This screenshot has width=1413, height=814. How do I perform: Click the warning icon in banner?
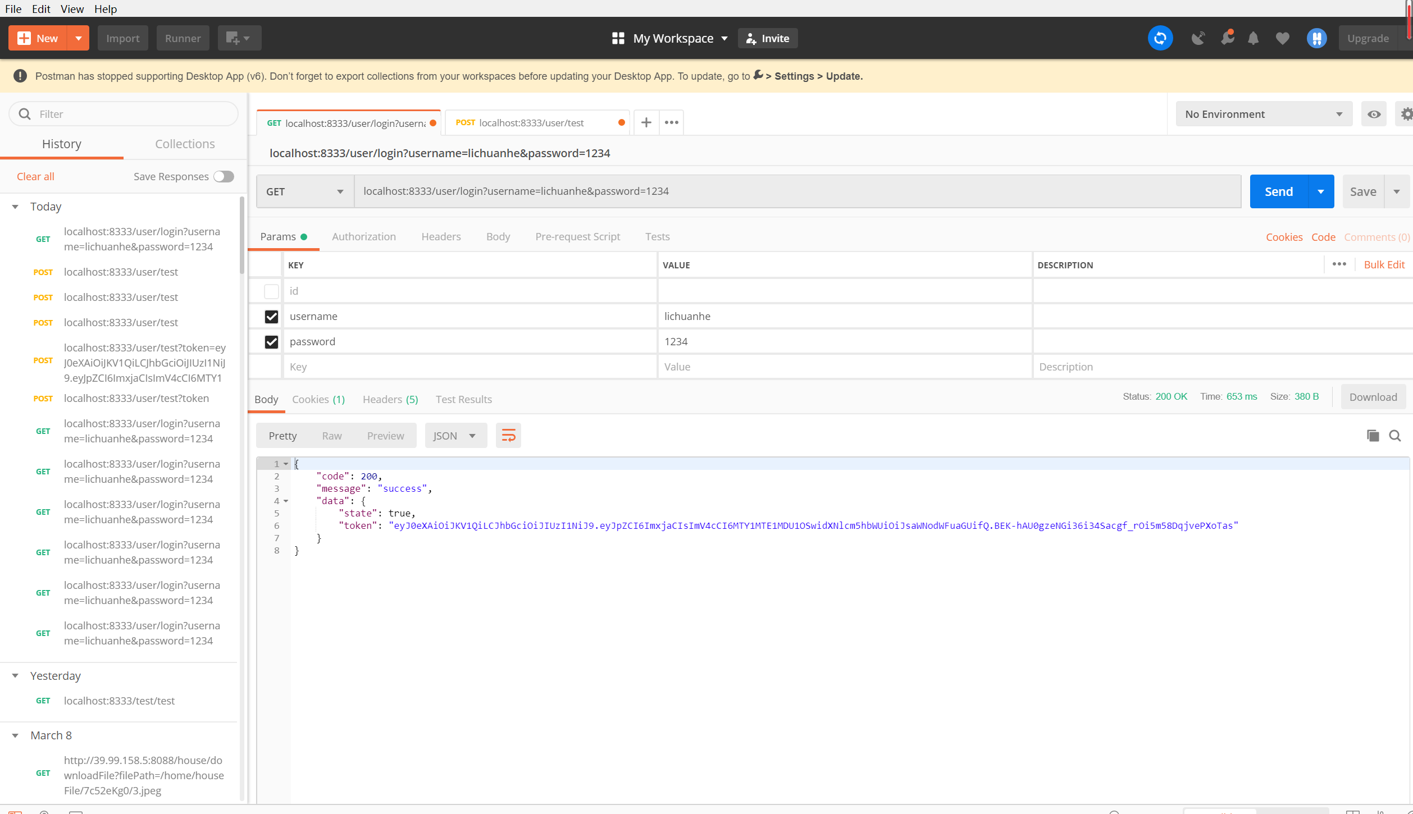[x=20, y=76]
